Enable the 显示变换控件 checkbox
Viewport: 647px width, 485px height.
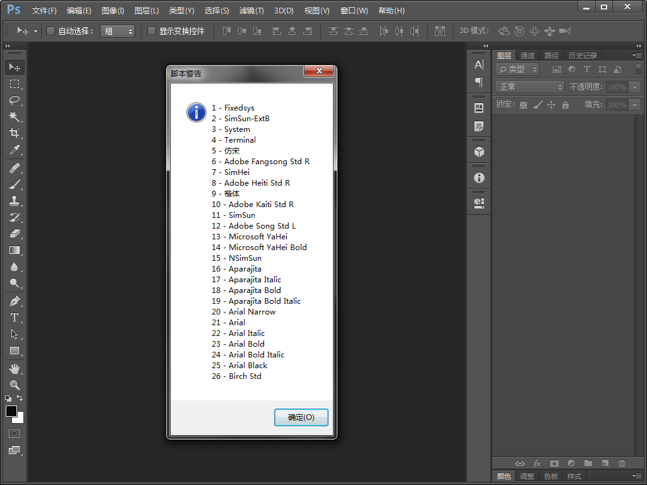point(152,31)
